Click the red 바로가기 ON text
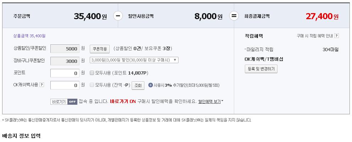The height and width of the screenshot is (142, 352). coord(123,102)
